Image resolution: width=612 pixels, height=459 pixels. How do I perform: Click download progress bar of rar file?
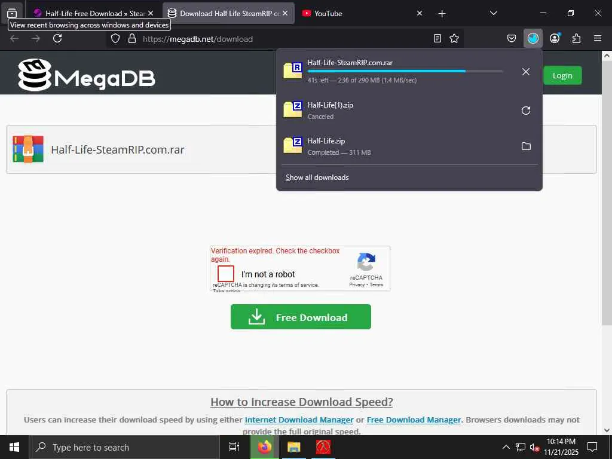(405, 71)
